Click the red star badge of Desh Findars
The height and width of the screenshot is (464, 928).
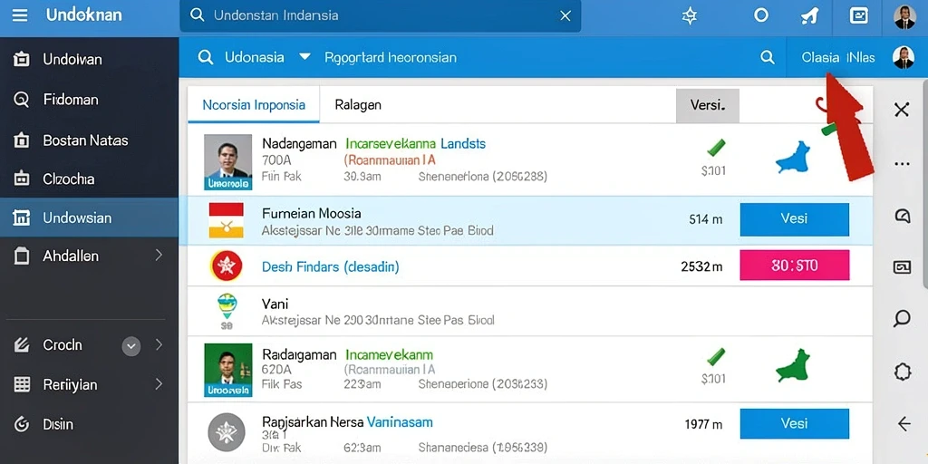pos(226,266)
